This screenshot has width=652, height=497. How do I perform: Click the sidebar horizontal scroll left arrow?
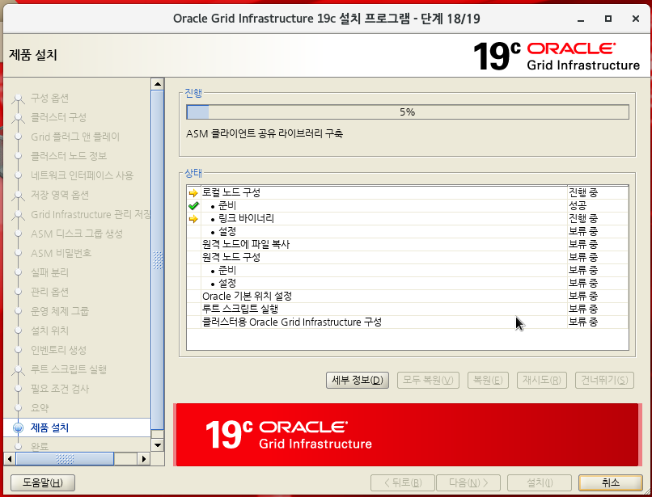[10, 459]
